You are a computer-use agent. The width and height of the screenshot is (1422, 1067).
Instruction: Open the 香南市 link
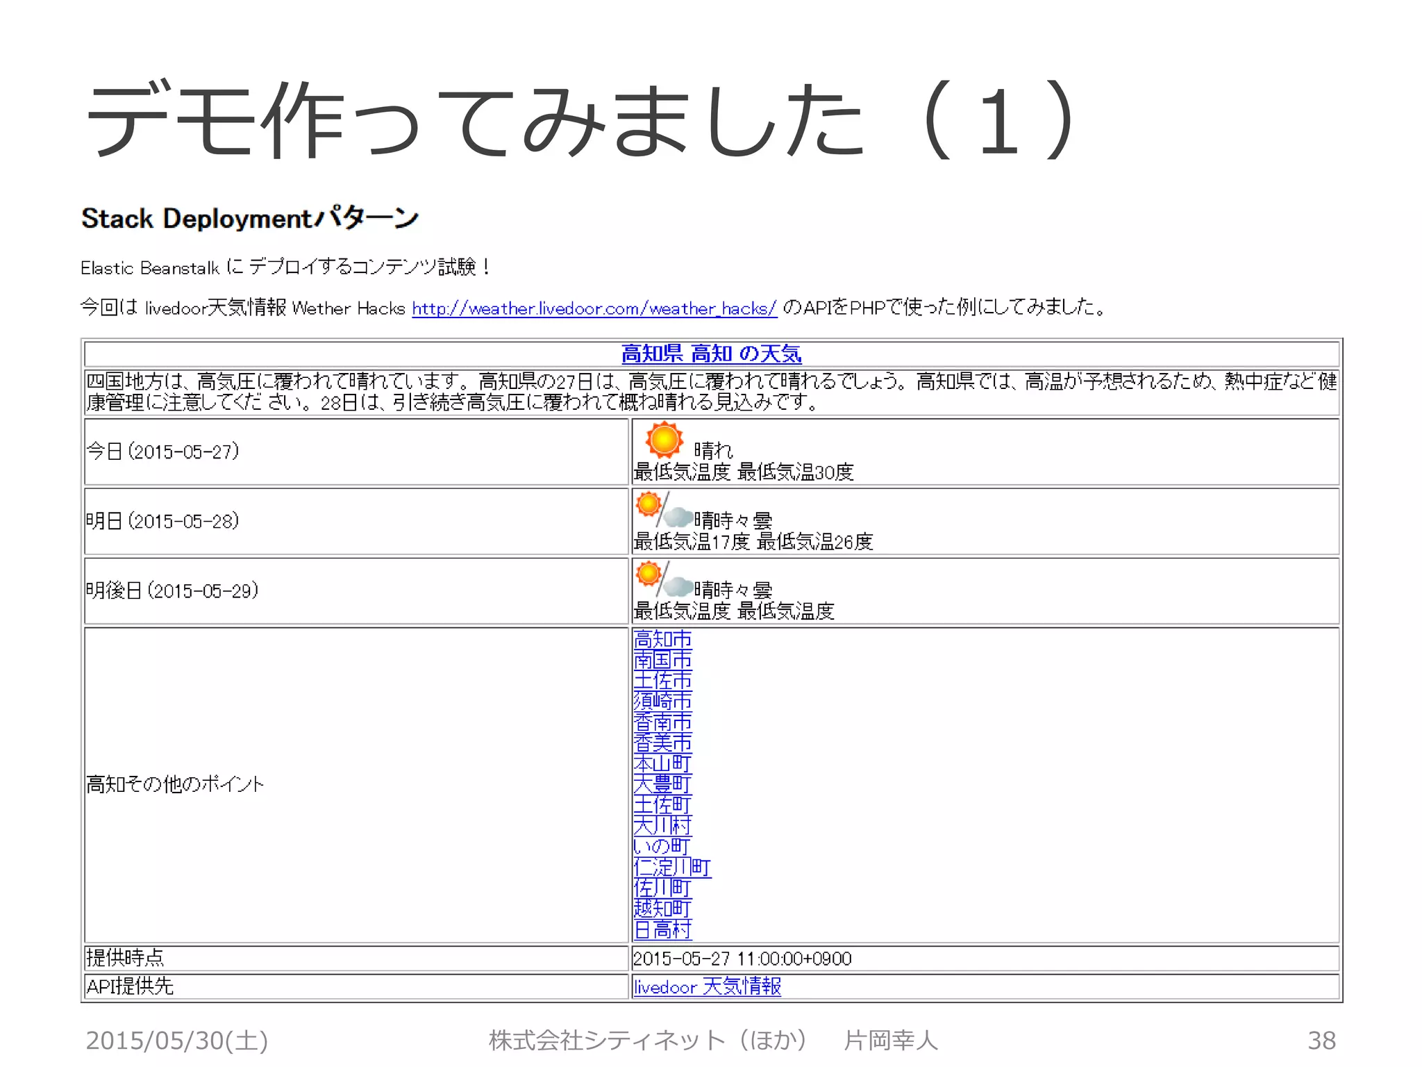pos(662,722)
